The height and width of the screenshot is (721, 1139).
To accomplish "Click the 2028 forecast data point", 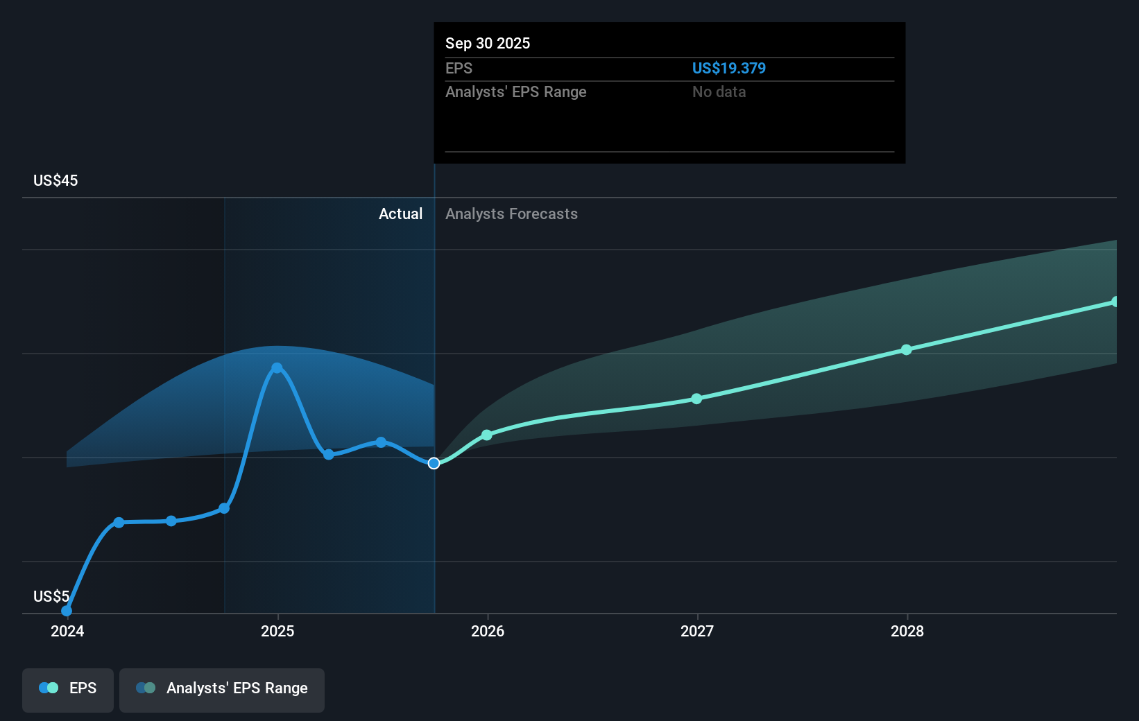I will [906, 349].
